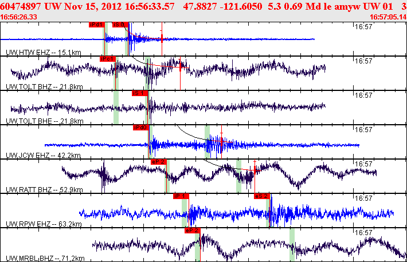Image resolution: width=407 pixels, height=262 pixels.
Task: Select the iS 1 pick flag on TOLT BHE
Action: pos(139,93)
